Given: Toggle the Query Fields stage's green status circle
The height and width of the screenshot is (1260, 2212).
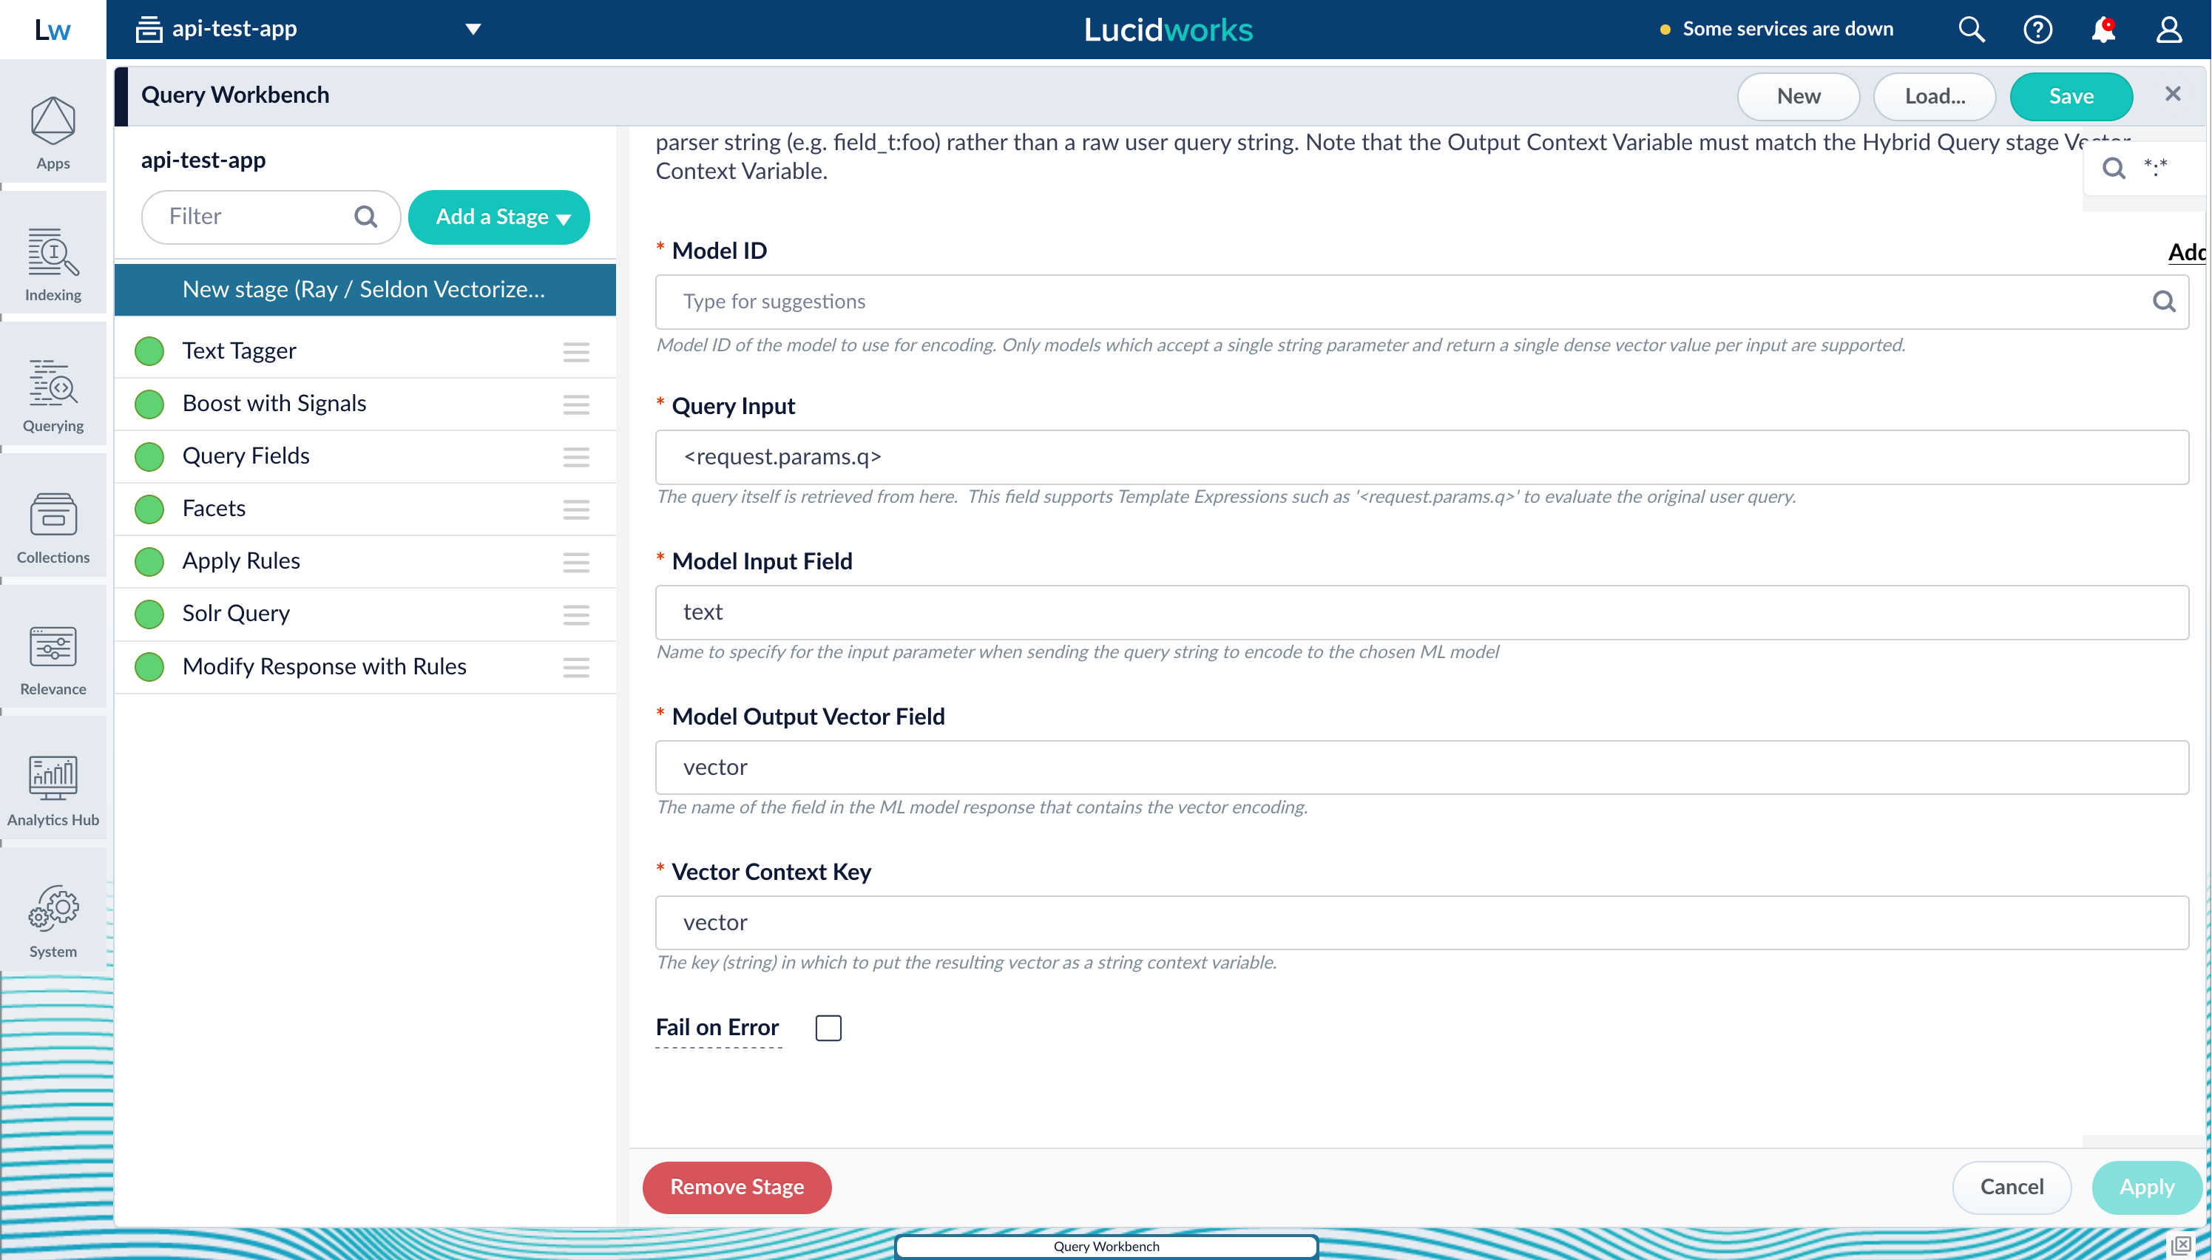Looking at the screenshot, I should [149, 456].
